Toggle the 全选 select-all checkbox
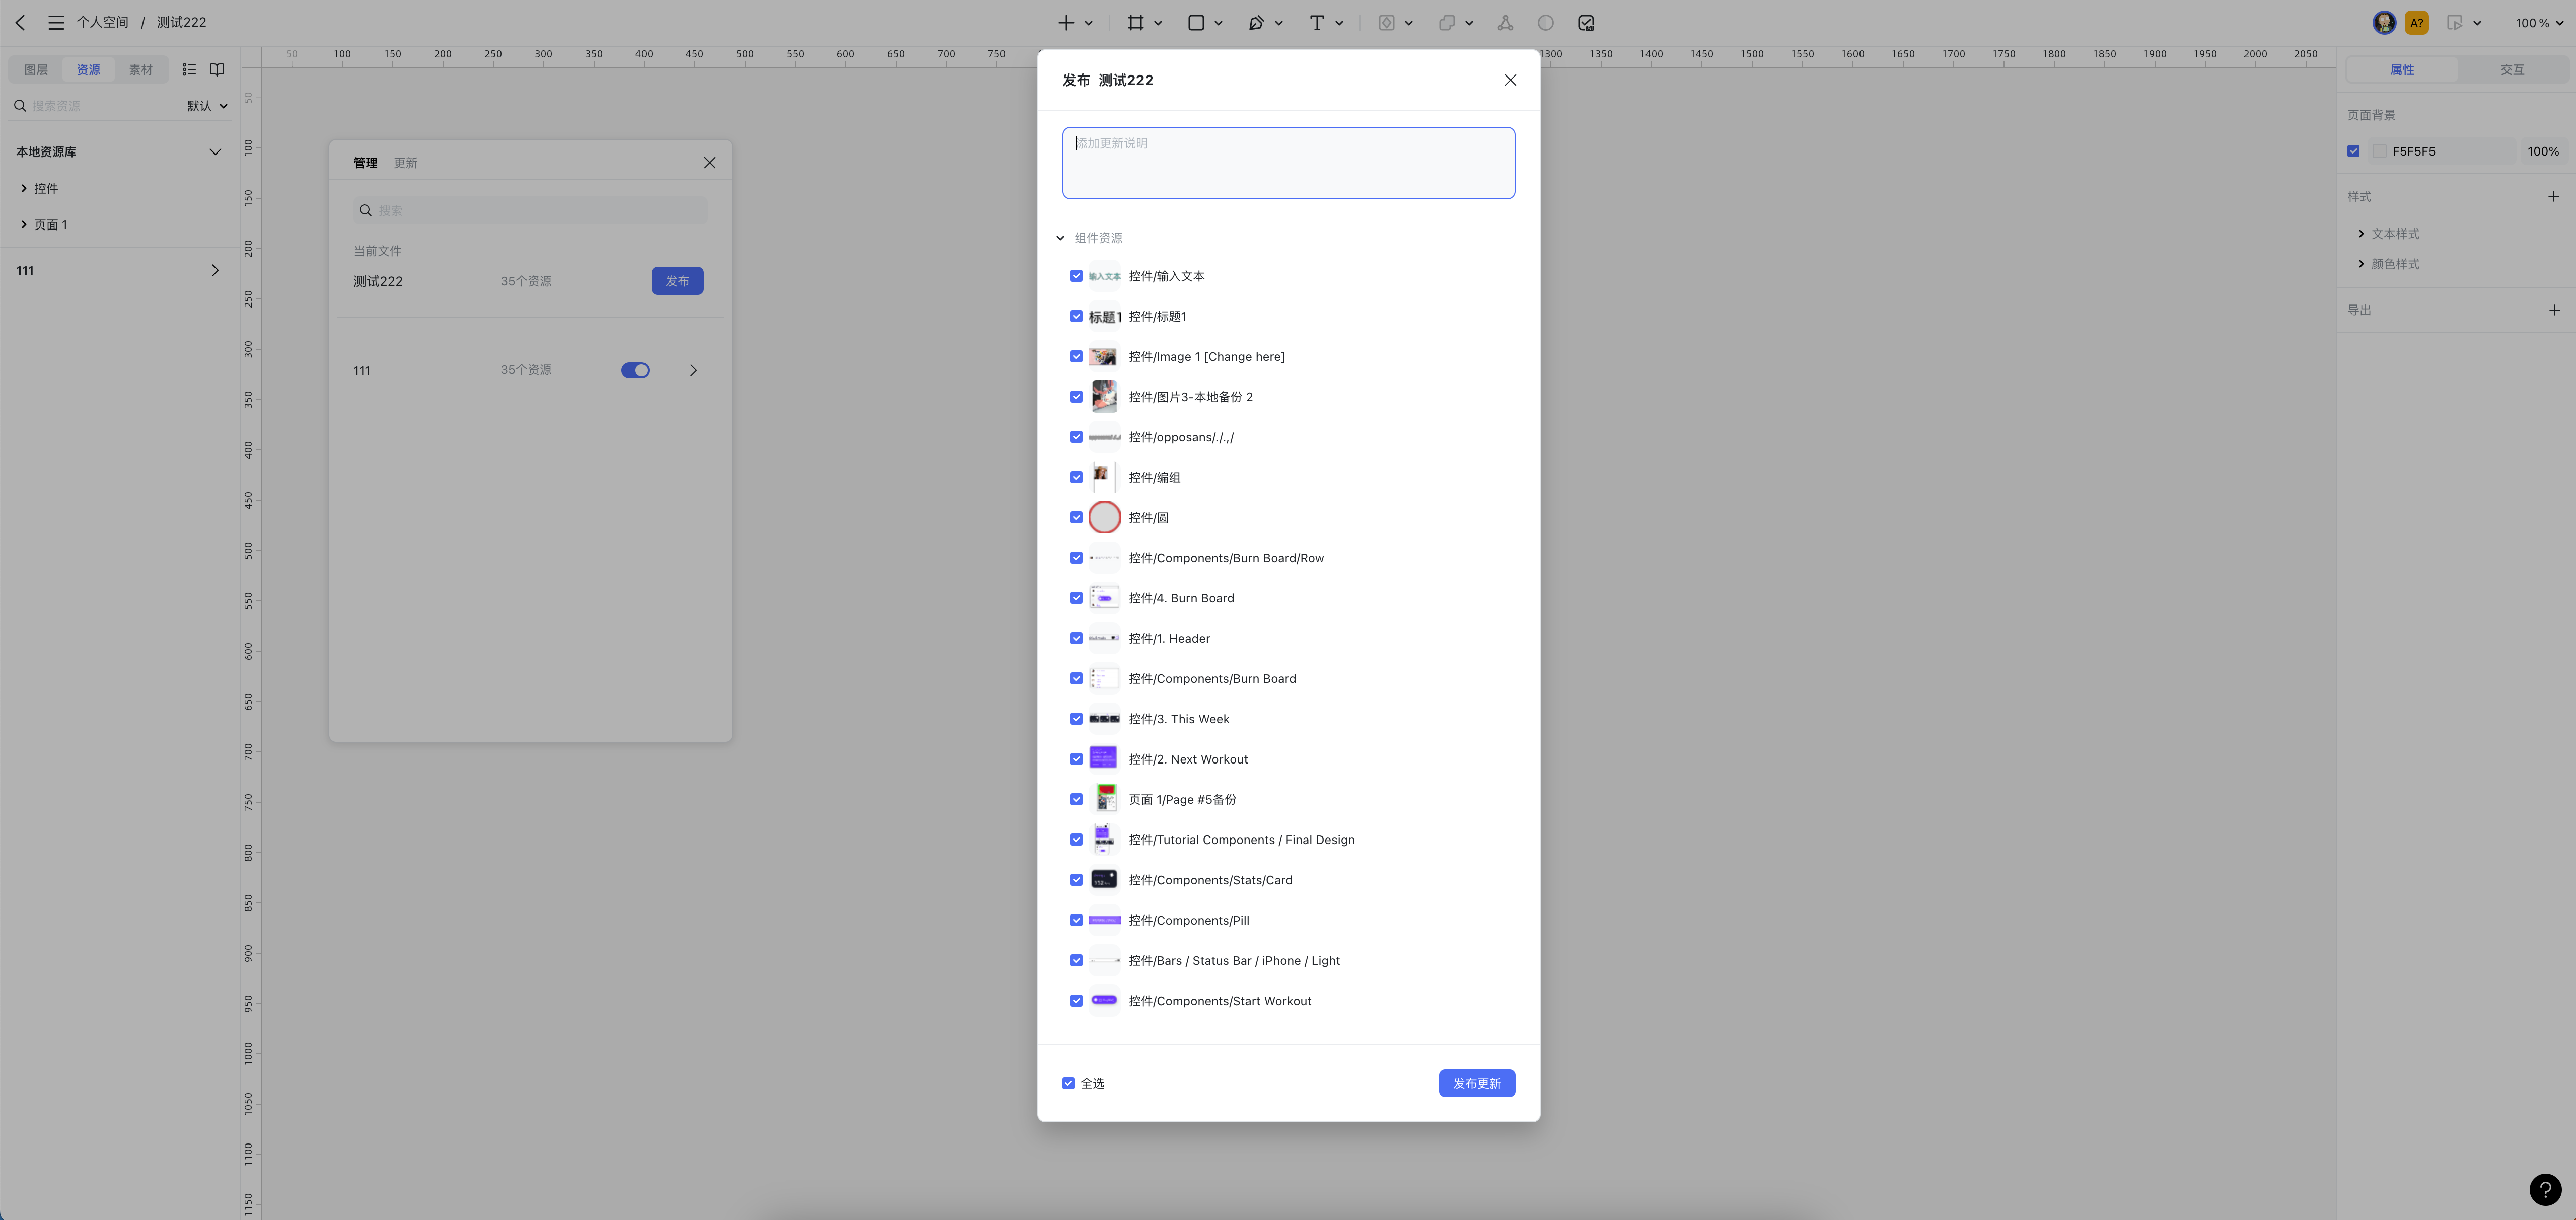This screenshot has width=2576, height=1220. (1068, 1083)
